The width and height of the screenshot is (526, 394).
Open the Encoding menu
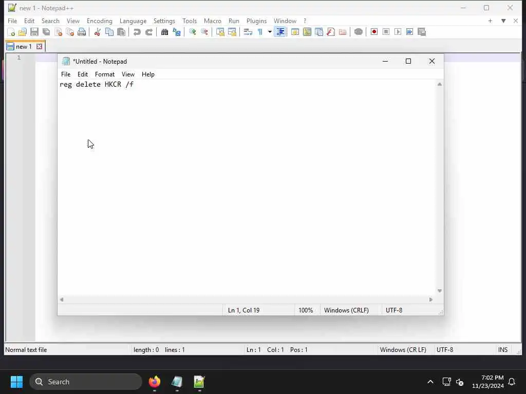point(100,21)
